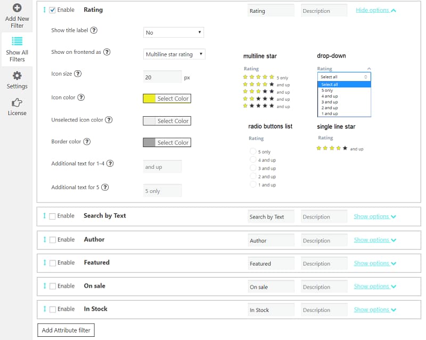Open the Show title label dropdown
426x340 pixels.
[174, 33]
